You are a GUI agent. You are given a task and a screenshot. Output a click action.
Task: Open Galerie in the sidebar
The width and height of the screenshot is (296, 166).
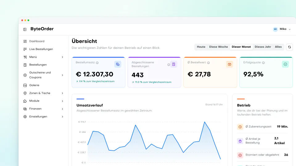point(34,85)
